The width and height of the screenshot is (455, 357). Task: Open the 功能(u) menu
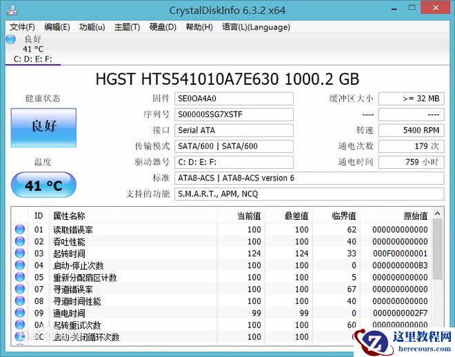[x=92, y=28]
